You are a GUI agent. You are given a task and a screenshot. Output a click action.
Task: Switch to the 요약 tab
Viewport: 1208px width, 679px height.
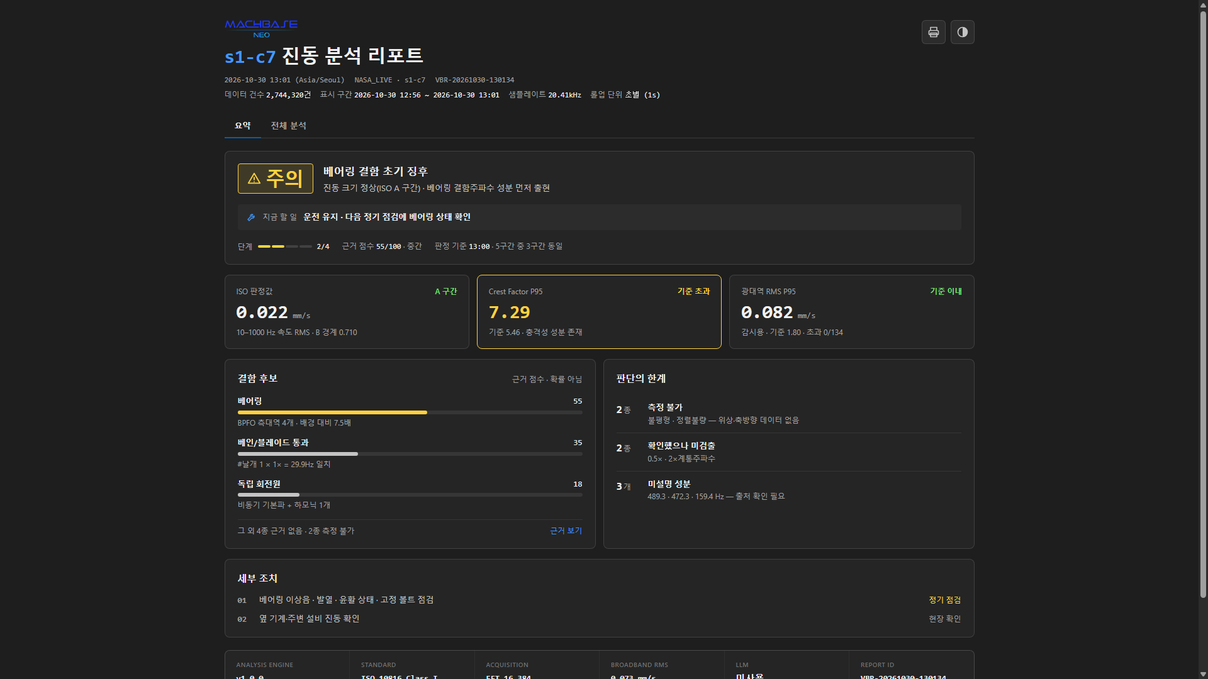pos(243,126)
